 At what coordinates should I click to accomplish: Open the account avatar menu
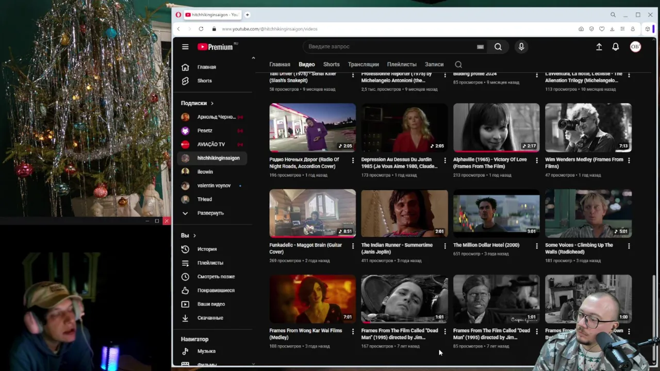(635, 46)
